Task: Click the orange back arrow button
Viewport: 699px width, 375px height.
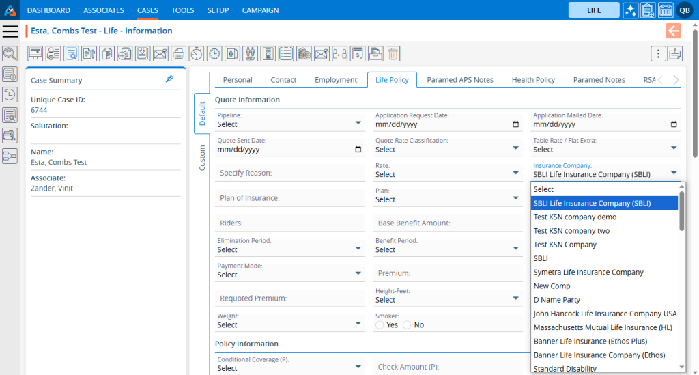Action: click(x=673, y=31)
